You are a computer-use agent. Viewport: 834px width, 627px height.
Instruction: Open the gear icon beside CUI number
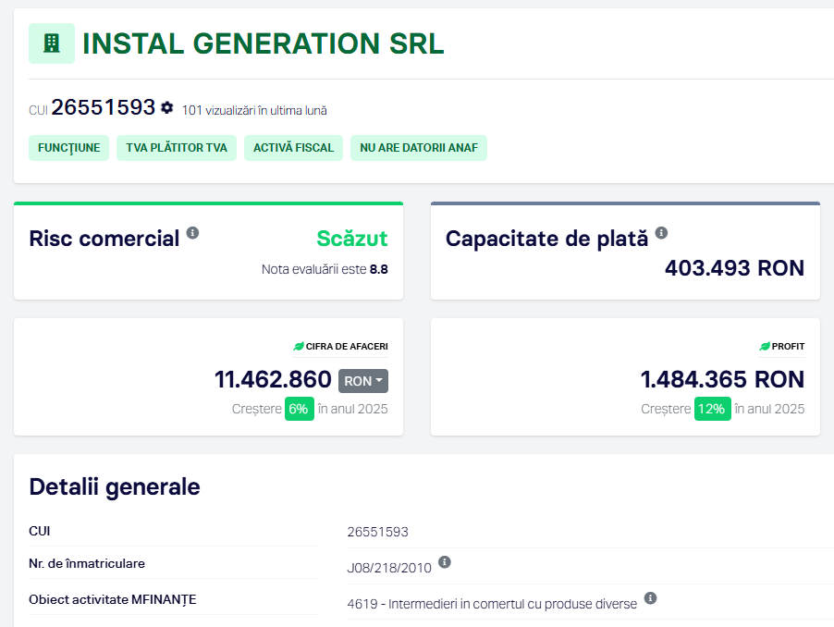[x=167, y=108]
